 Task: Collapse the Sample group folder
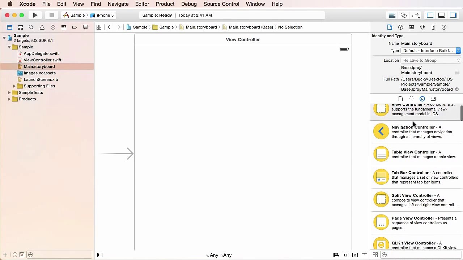9,47
